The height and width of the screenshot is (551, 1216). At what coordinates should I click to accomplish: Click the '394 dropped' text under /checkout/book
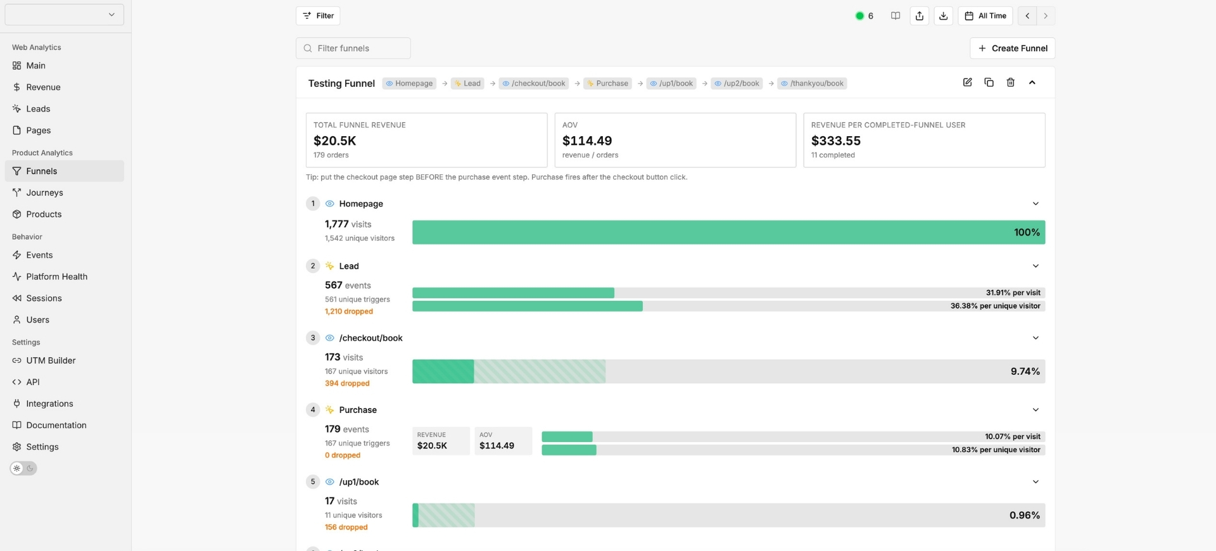[x=347, y=383]
